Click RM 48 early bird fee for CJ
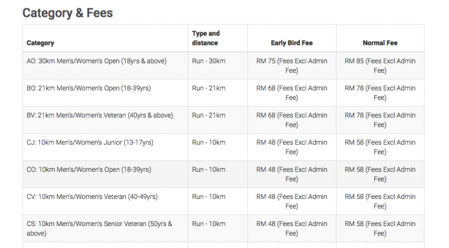 [x=292, y=148]
